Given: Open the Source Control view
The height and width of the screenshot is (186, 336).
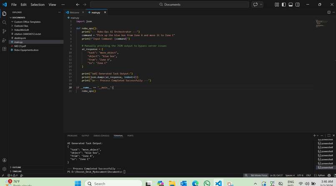Looking at the screenshot, I should click(x=4, y=31).
